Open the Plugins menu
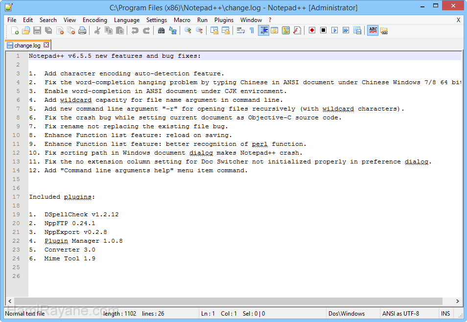This screenshot has height=322, width=467. [224, 20]
